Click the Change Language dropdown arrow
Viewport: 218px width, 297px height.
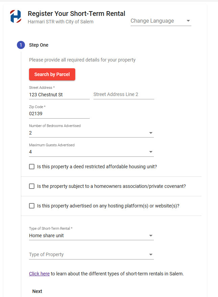coord(188,21)
